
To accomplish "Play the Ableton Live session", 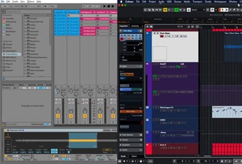I will 105,6.
